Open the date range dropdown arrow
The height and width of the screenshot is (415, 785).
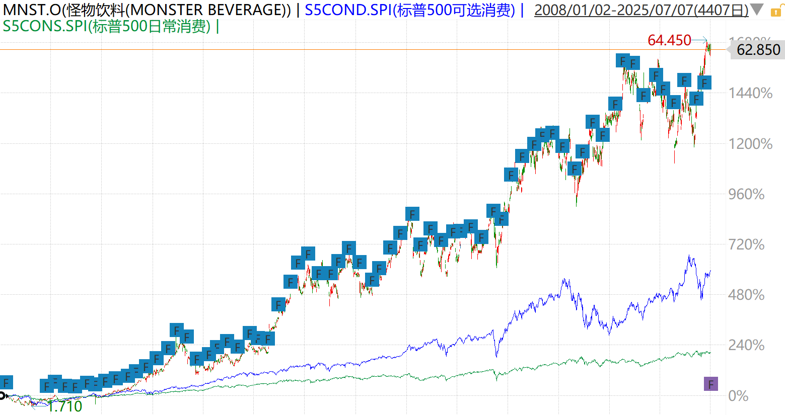(x=756, y=10)
